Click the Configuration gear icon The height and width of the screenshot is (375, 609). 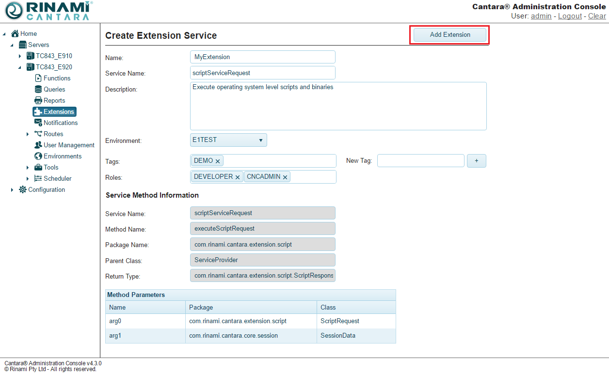click(23, 190)
